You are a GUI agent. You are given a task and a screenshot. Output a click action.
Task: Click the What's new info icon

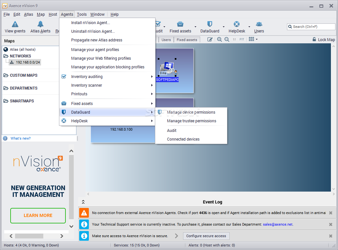pos(5,138)
